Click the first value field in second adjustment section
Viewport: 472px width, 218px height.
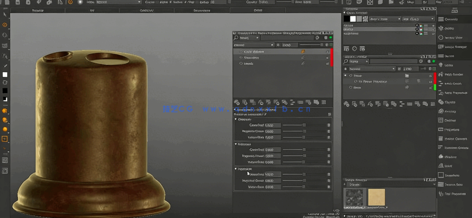[273, 149]
